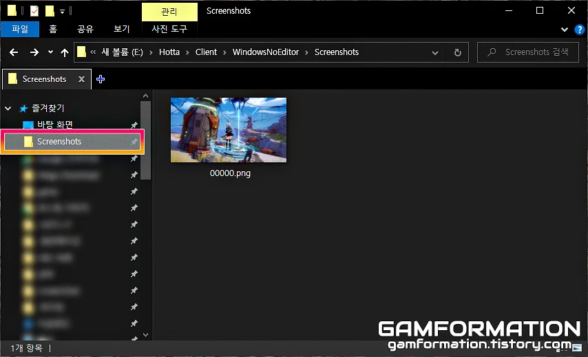588x357 pixels.
Task: Switch to the 홈 ribbon tab
Action: [x=53, y=29]
